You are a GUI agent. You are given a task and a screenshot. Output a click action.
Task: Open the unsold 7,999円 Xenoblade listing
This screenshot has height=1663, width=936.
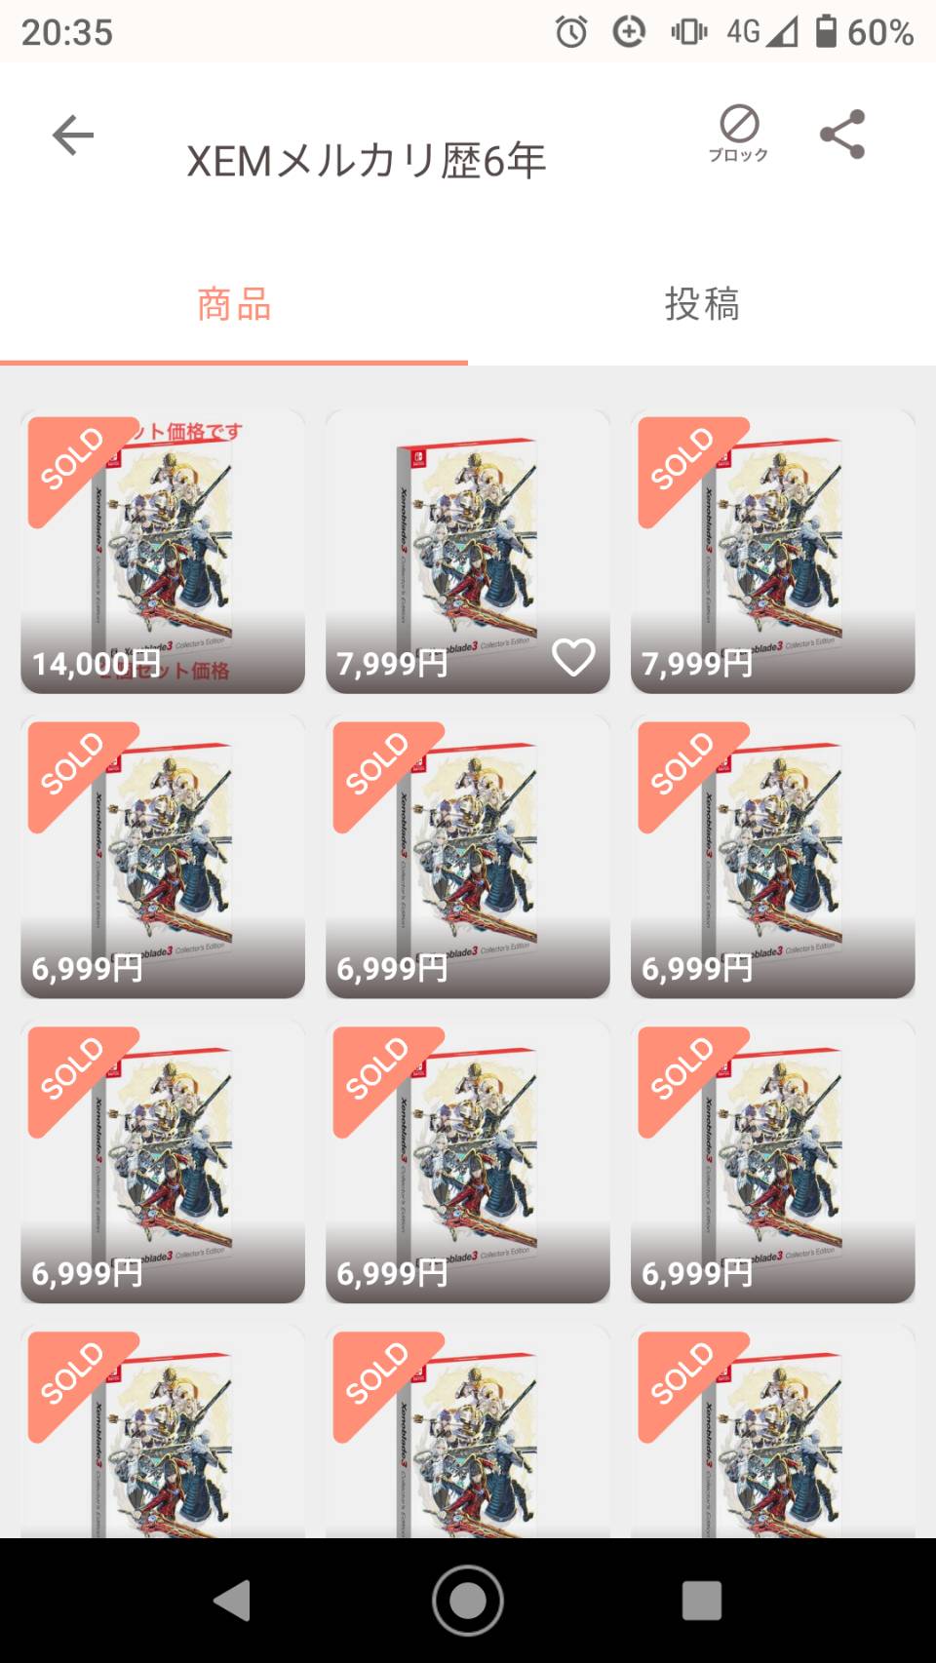coord(468,552)
